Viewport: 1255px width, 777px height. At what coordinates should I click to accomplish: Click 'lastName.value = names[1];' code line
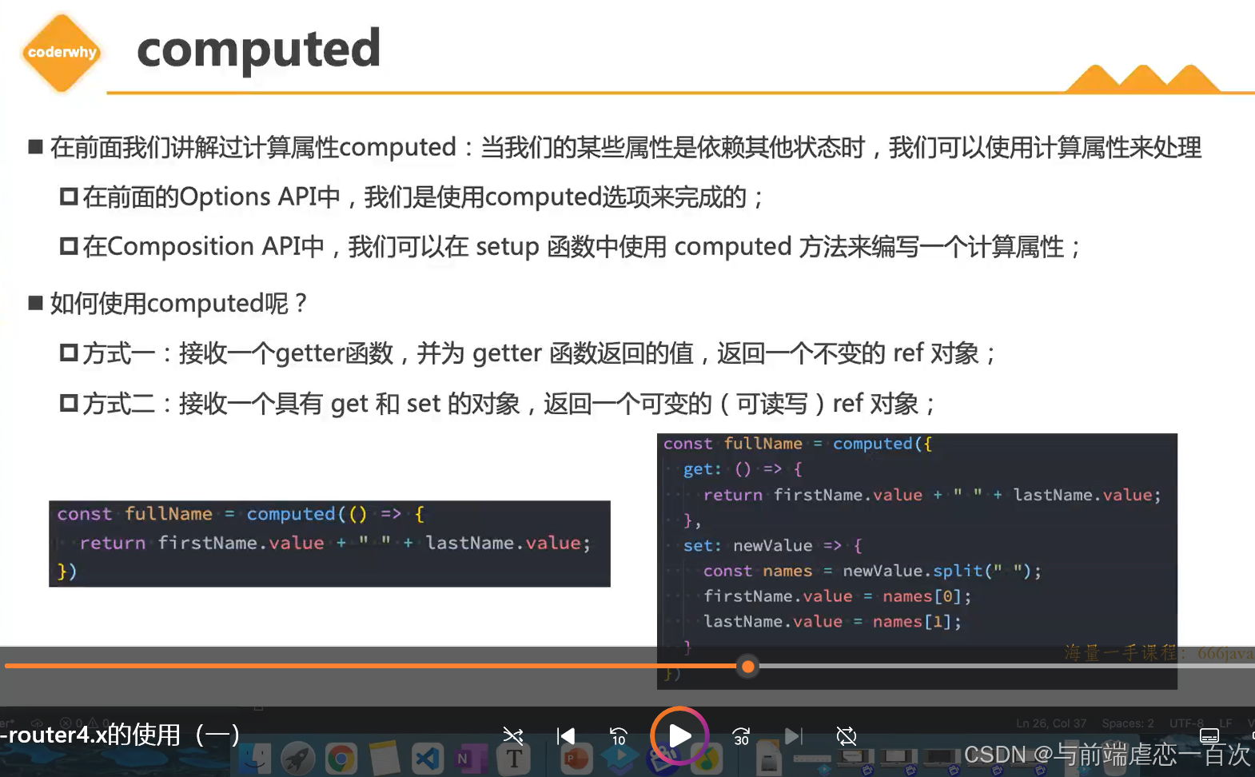click(833, 622)
